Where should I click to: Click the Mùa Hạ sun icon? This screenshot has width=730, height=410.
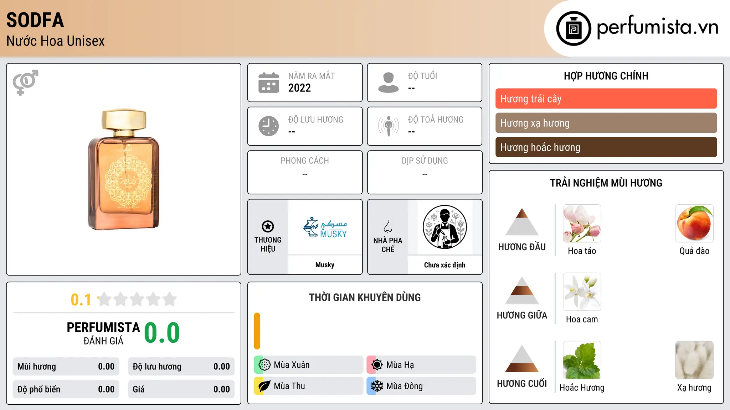tap(377, 365)
